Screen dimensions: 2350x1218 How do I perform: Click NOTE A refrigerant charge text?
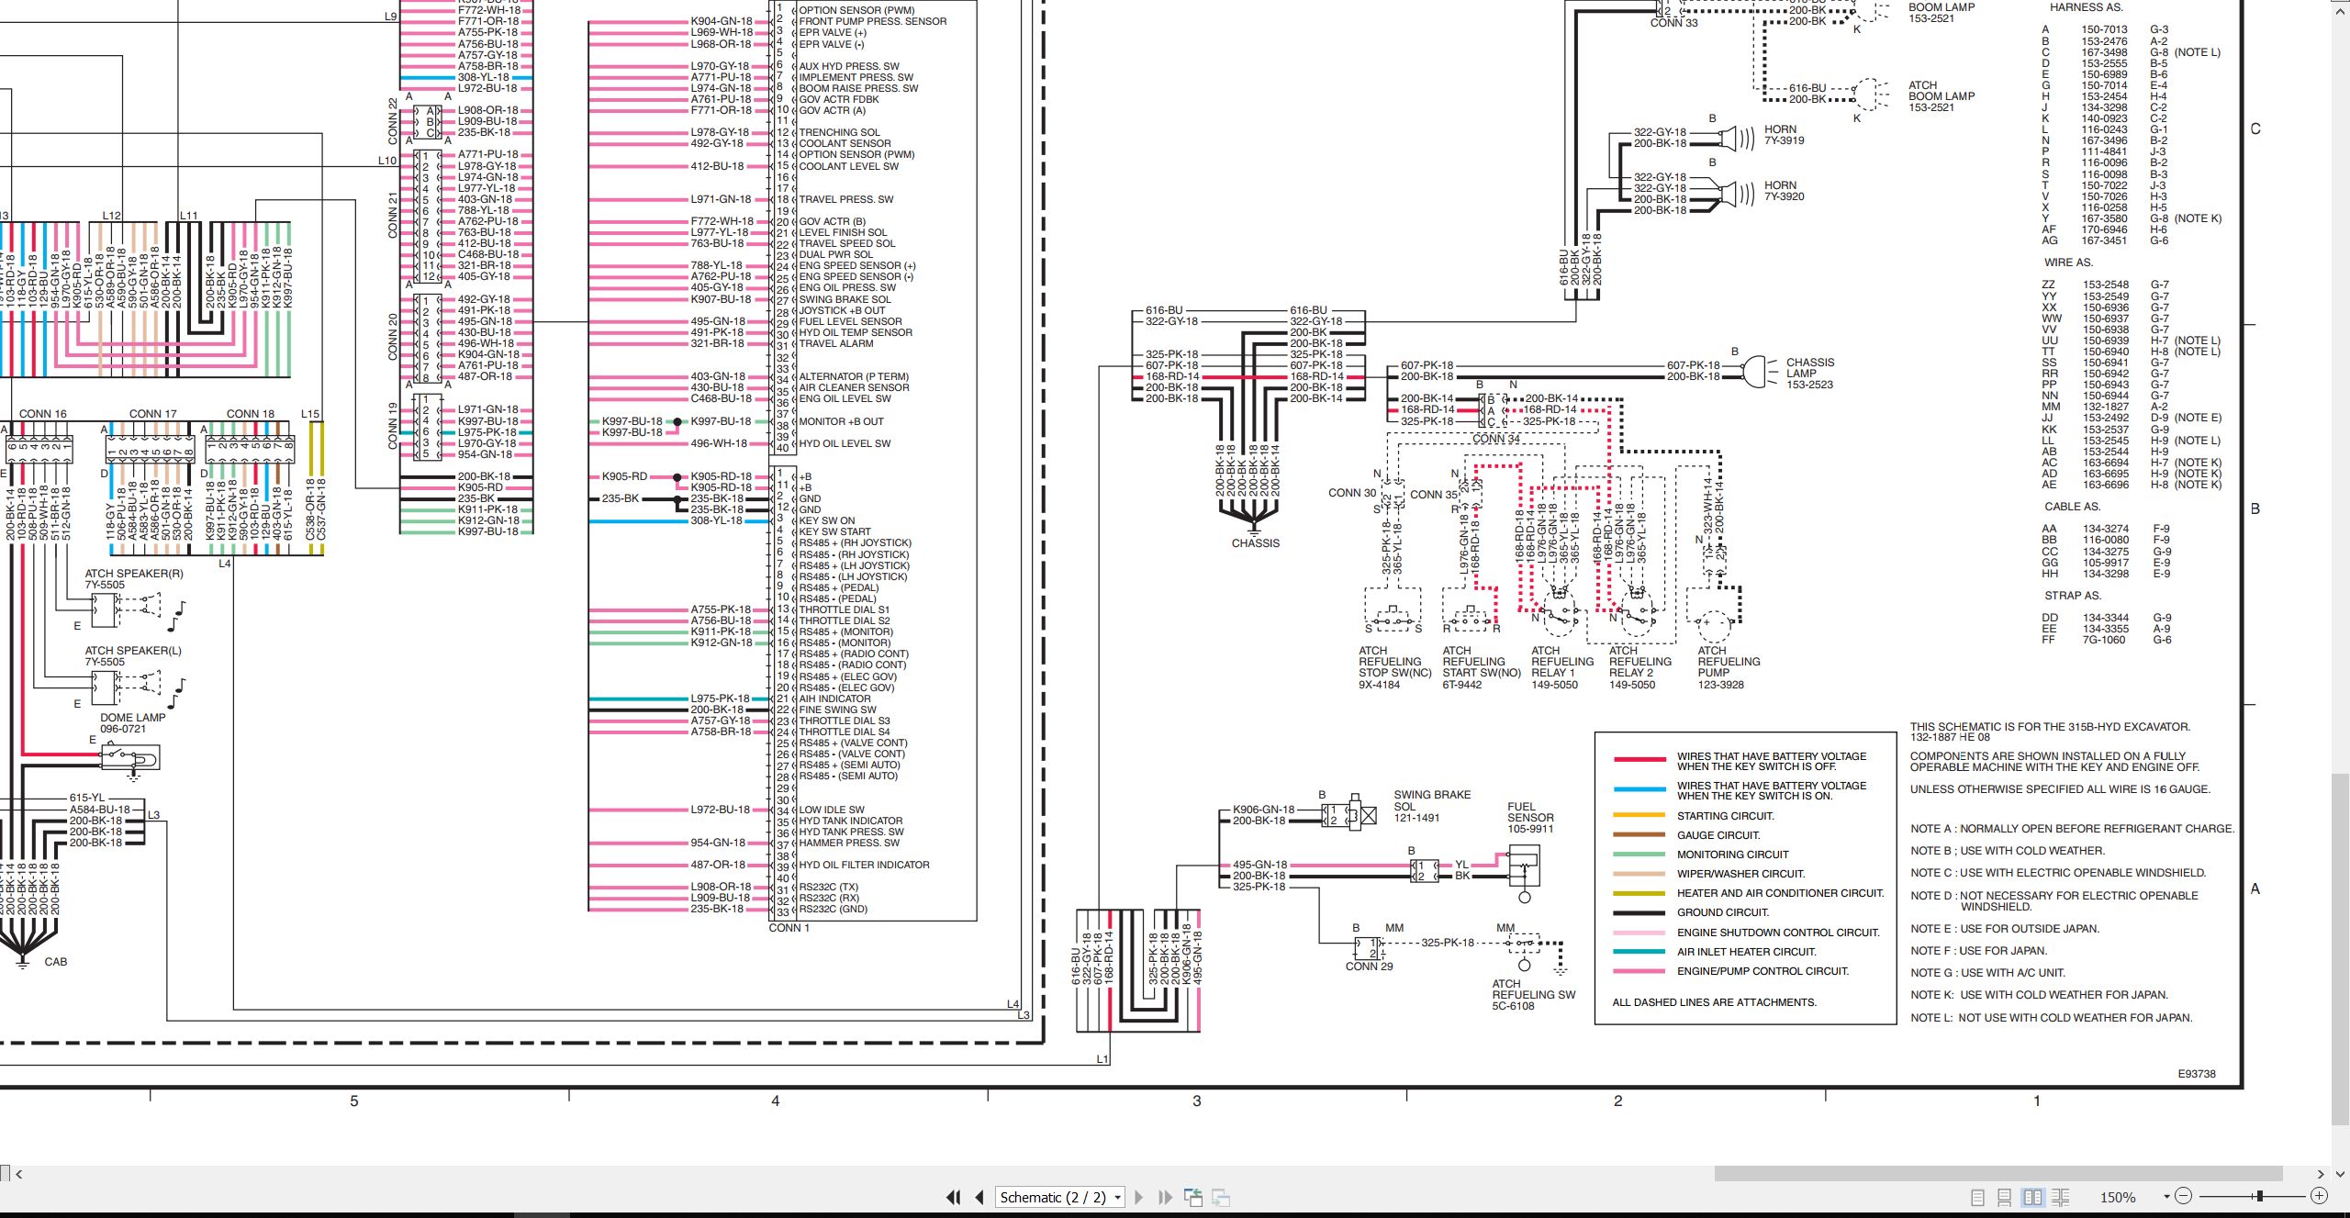(2072, 829)
